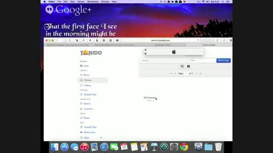Open Calendar from the Dock
Image resolution: width=273 pixels, height=153 pixels.
124,147
